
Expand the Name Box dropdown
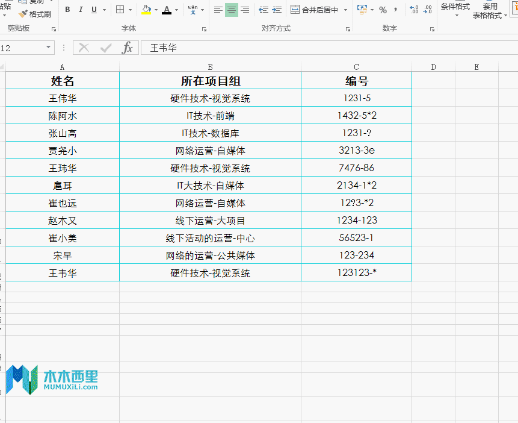point(49,48)
